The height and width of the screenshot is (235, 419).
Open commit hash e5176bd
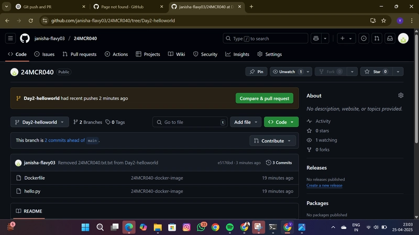coord(225,162)
